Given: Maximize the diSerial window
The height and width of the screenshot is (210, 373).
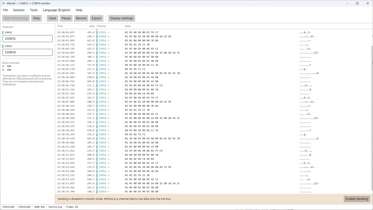Looking at the screenshot, I should tap(357, 3).
